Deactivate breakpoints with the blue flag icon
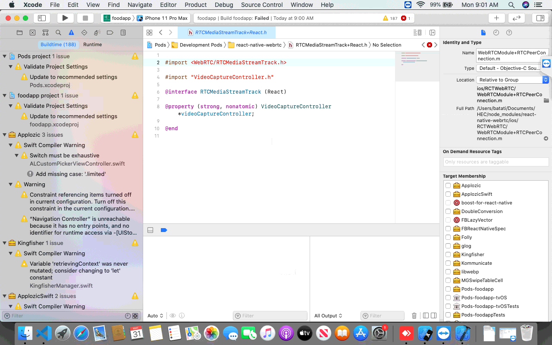The height and width of the screenshot is (345, 552). 164,230
